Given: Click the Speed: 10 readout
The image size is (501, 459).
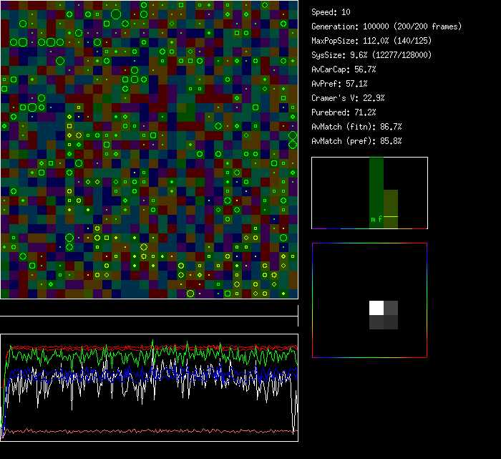Looking at the screenshot, I should (x=331, y=12).
